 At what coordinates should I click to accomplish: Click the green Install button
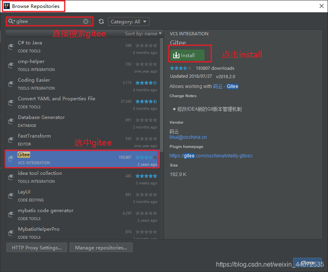tap(187, 55)
